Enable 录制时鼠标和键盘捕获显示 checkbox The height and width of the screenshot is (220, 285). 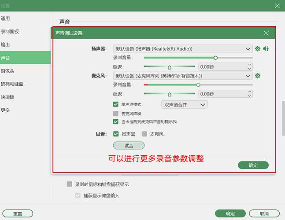click(70, 184)
